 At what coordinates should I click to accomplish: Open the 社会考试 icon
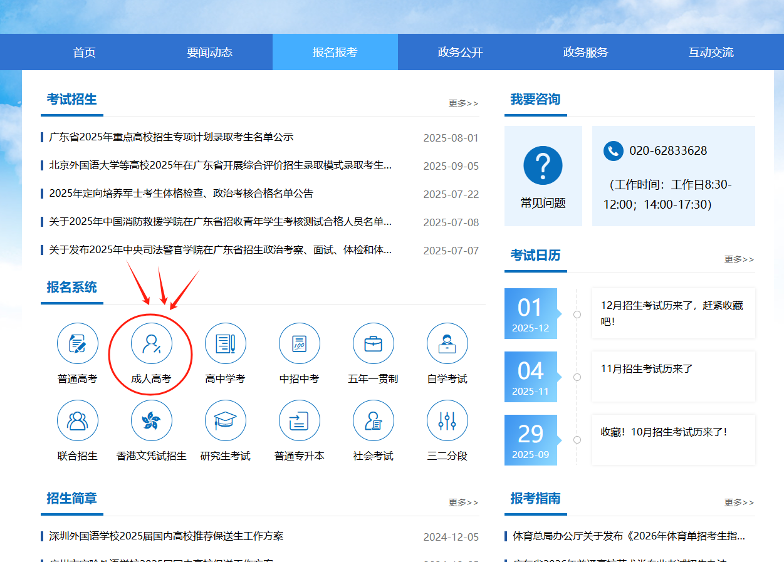coord(373,421)
